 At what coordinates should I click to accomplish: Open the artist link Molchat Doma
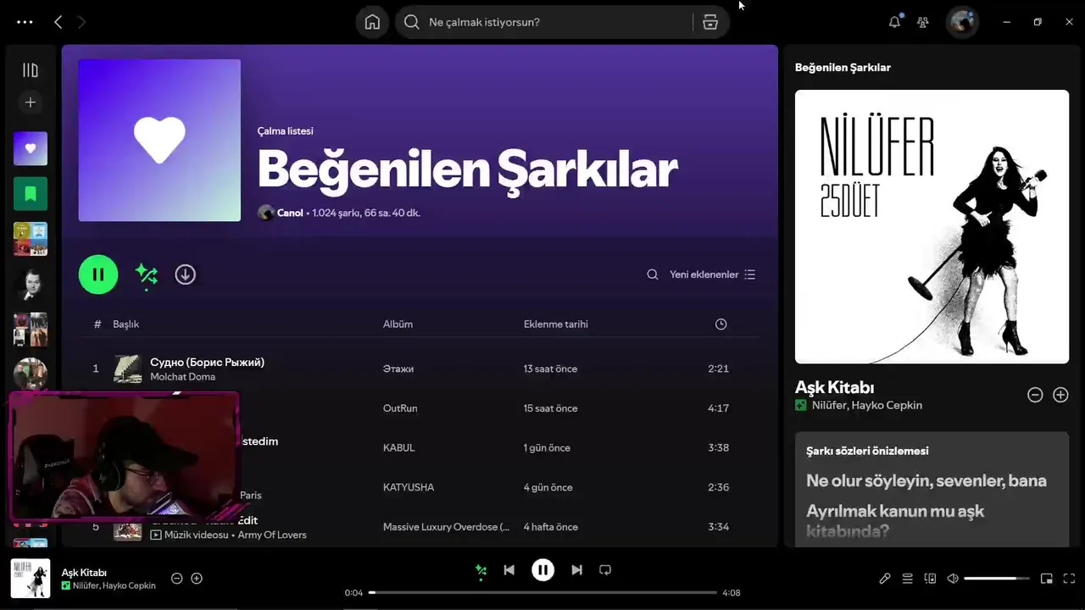[182, 377]
